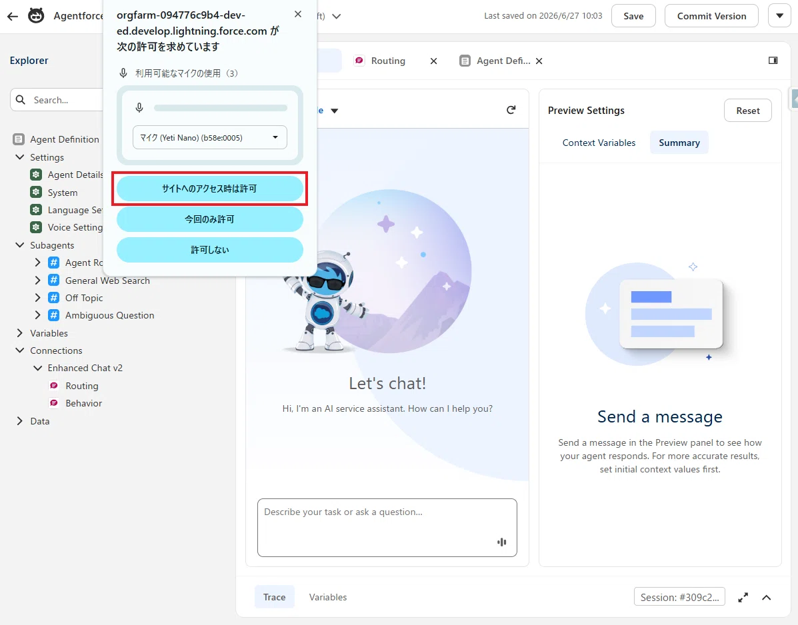Image resolution: width=798 pixels, height=625 pixels.
Task: Click the Off Topic hash icon
Action: click(x=53, y=297)
